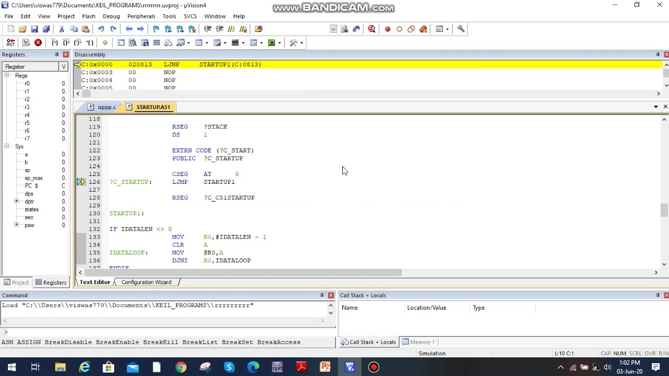Collapse the Sys tree node
Viewport: 669px width, 376px height.
[x=7, y=146]
